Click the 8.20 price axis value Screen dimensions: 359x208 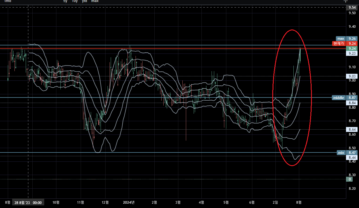(x=352, y=189)
